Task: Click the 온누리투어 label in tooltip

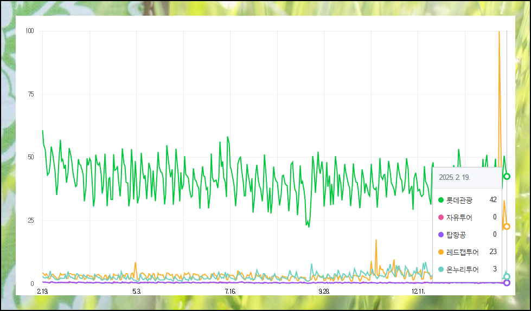Action: coord(463,269)
